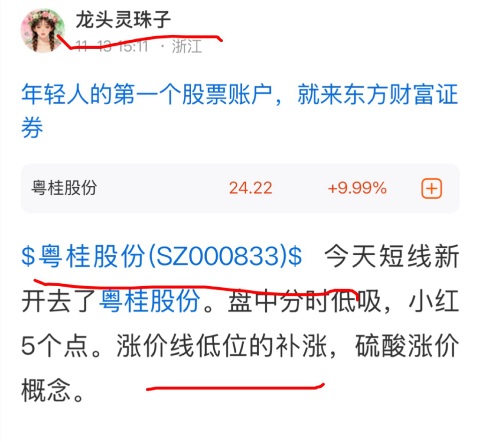Open 龙头灵珠子 user profile name

click(123, 20)
